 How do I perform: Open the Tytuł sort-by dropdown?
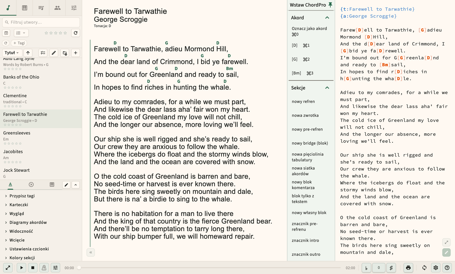coord(12,53)
